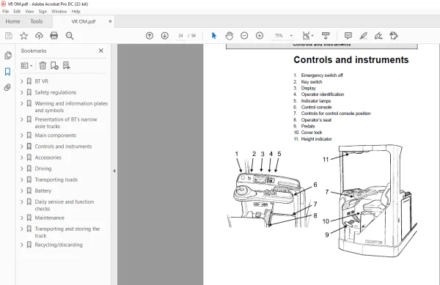Delete the selected bookmark with the trash icon
This screenshot has height=285, width=440.
pos(43,66)
